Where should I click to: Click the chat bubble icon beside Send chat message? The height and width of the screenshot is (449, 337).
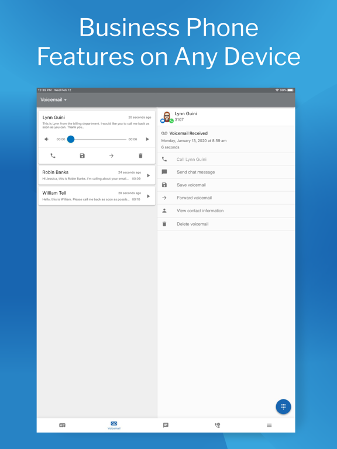(x=164, y=172)
